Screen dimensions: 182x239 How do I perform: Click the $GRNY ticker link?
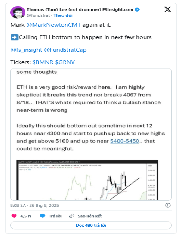click(65, 62)
